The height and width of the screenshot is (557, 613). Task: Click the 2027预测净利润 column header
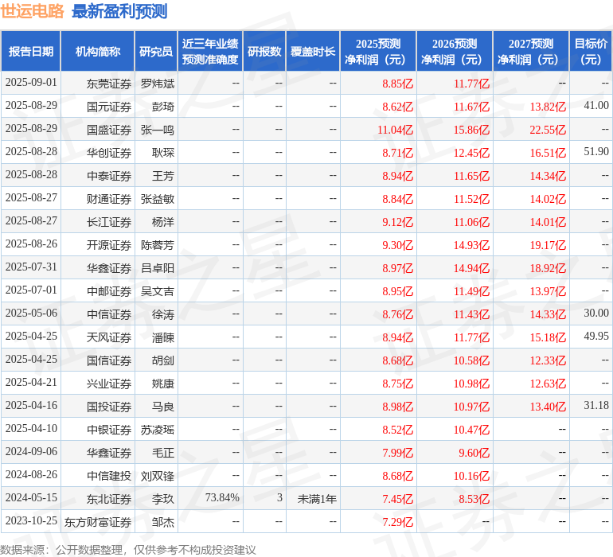531,51
